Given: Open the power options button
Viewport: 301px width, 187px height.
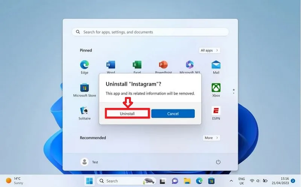Looking at the screenshot, I should 218,162.
